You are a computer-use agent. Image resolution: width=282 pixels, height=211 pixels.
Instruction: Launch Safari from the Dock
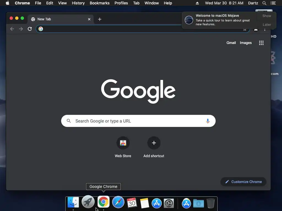(x=118, y=202)
